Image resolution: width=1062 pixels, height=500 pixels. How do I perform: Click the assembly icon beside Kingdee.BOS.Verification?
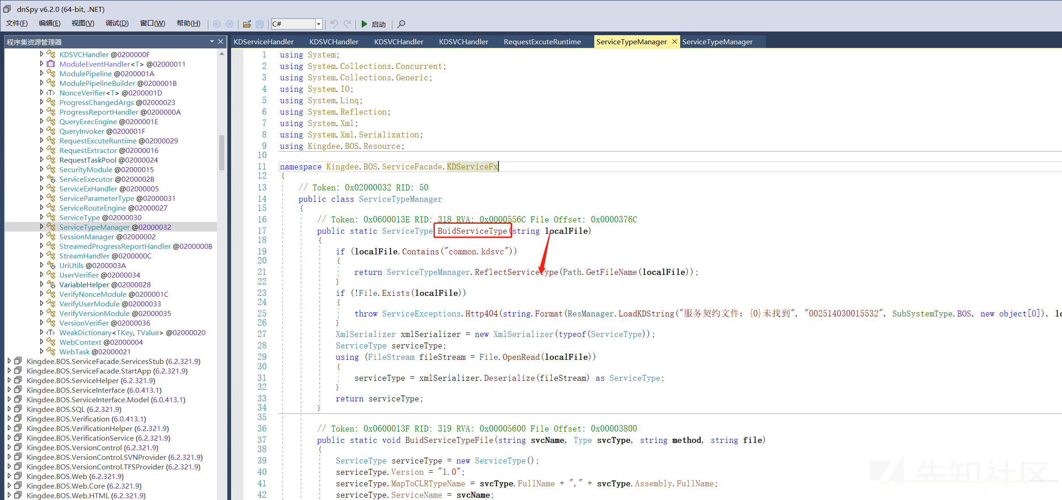(18, 418)
